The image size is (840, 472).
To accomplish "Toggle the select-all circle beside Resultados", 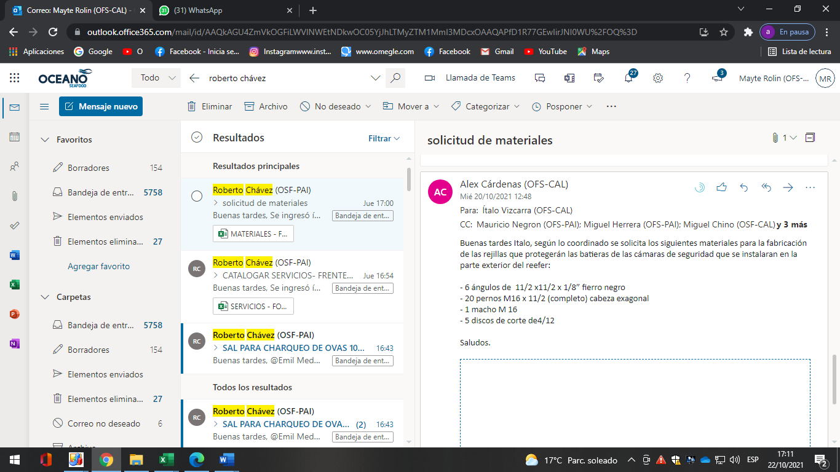I will click(197, 138).
